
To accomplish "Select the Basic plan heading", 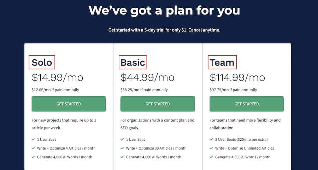I will [x=133, y=62].
